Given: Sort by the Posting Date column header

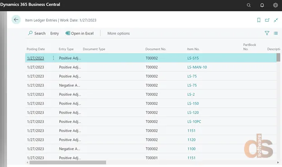Looking at the screenshot, I should pyautogui.click(x=36, y=49).
